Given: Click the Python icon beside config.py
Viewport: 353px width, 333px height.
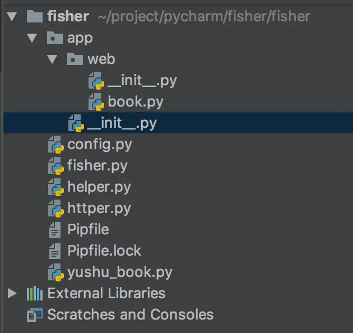Looking at the screenshot, I should (56, 145).
